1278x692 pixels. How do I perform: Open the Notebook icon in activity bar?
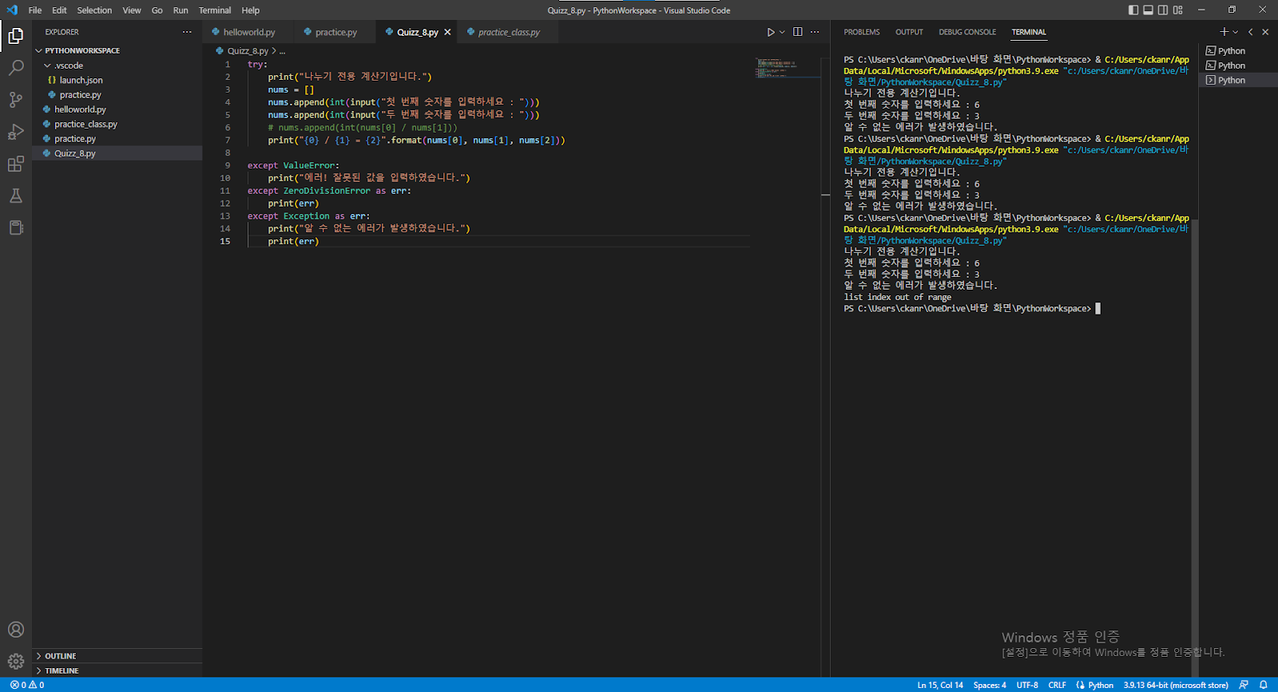16,228
